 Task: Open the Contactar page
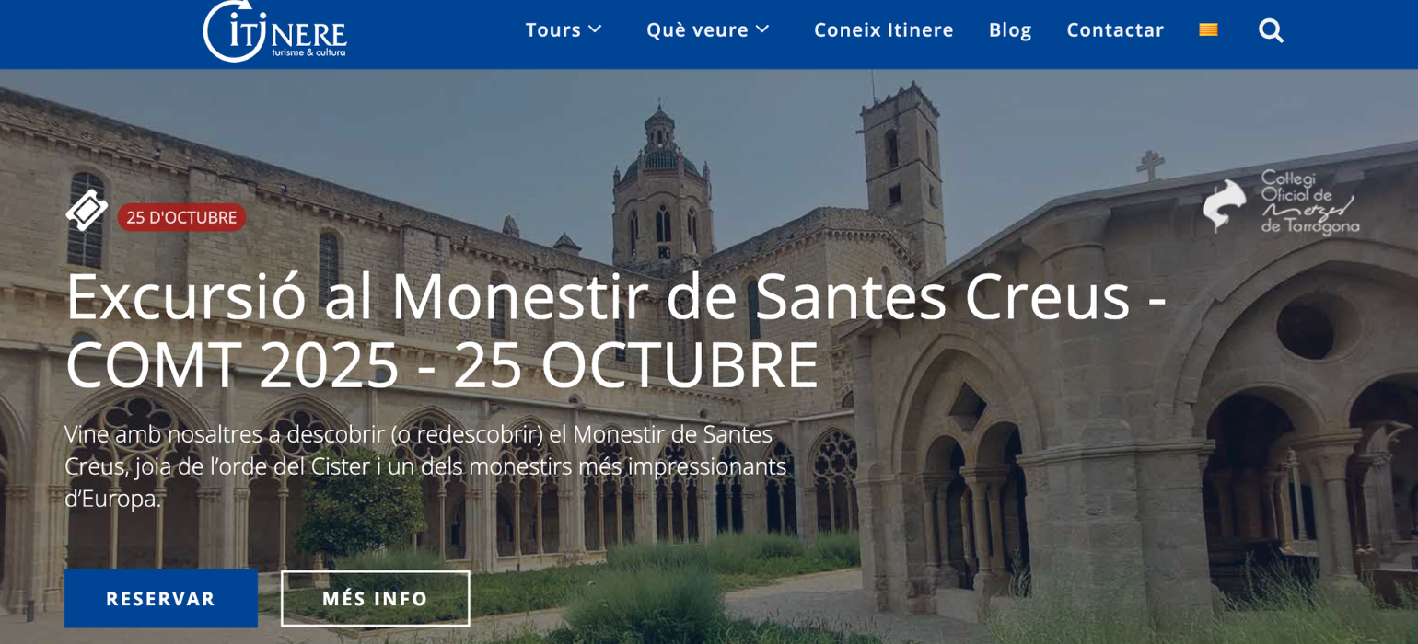click(1115, 29)
